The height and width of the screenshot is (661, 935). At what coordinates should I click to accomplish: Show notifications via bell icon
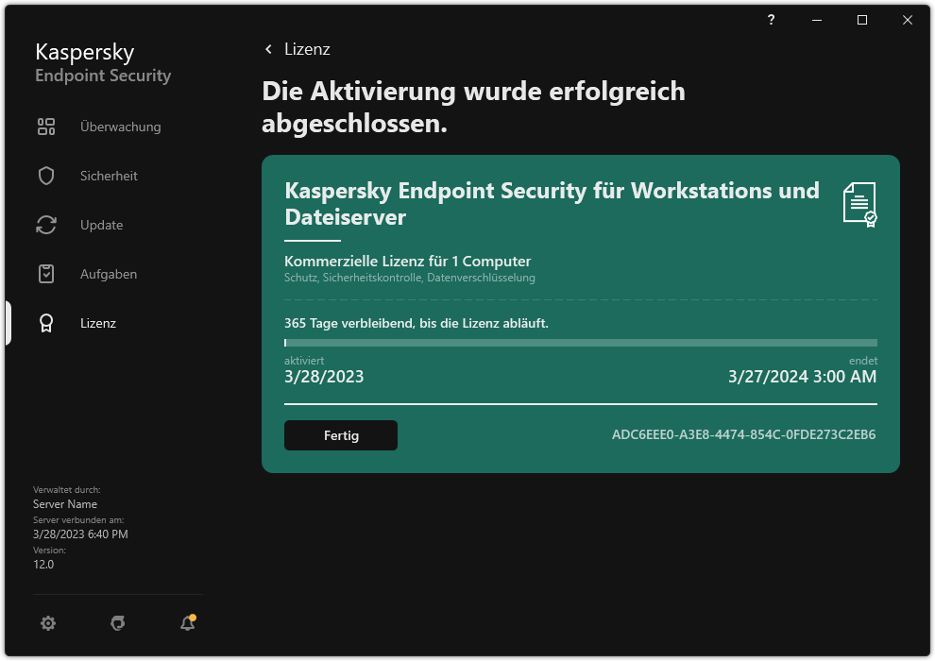187,623
